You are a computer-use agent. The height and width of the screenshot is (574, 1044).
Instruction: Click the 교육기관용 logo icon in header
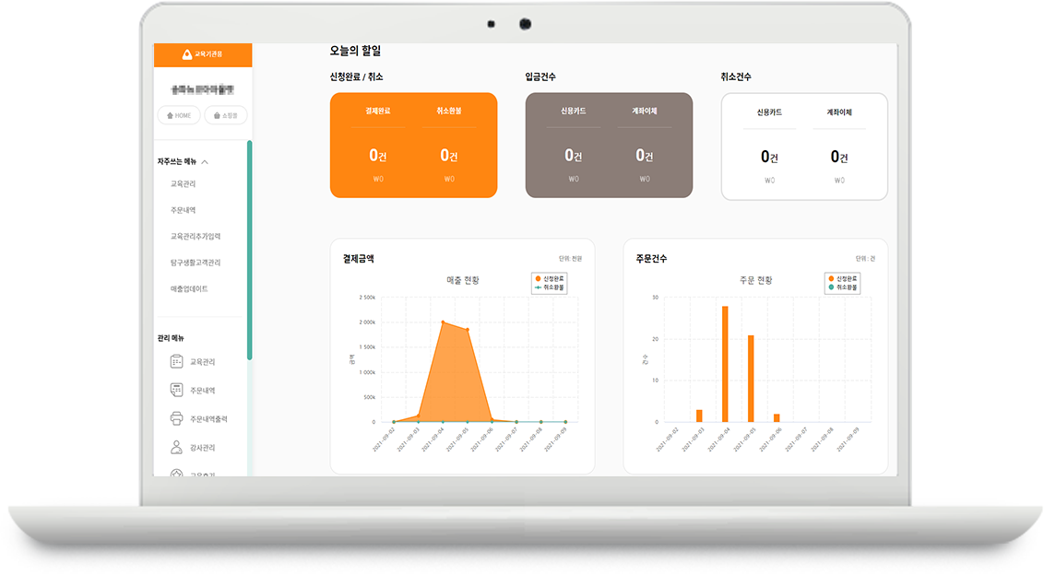(x=187, y=54)
